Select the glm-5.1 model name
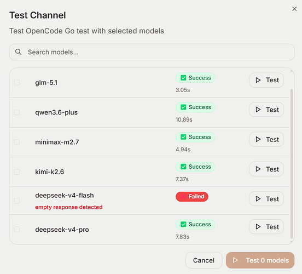 46,83
